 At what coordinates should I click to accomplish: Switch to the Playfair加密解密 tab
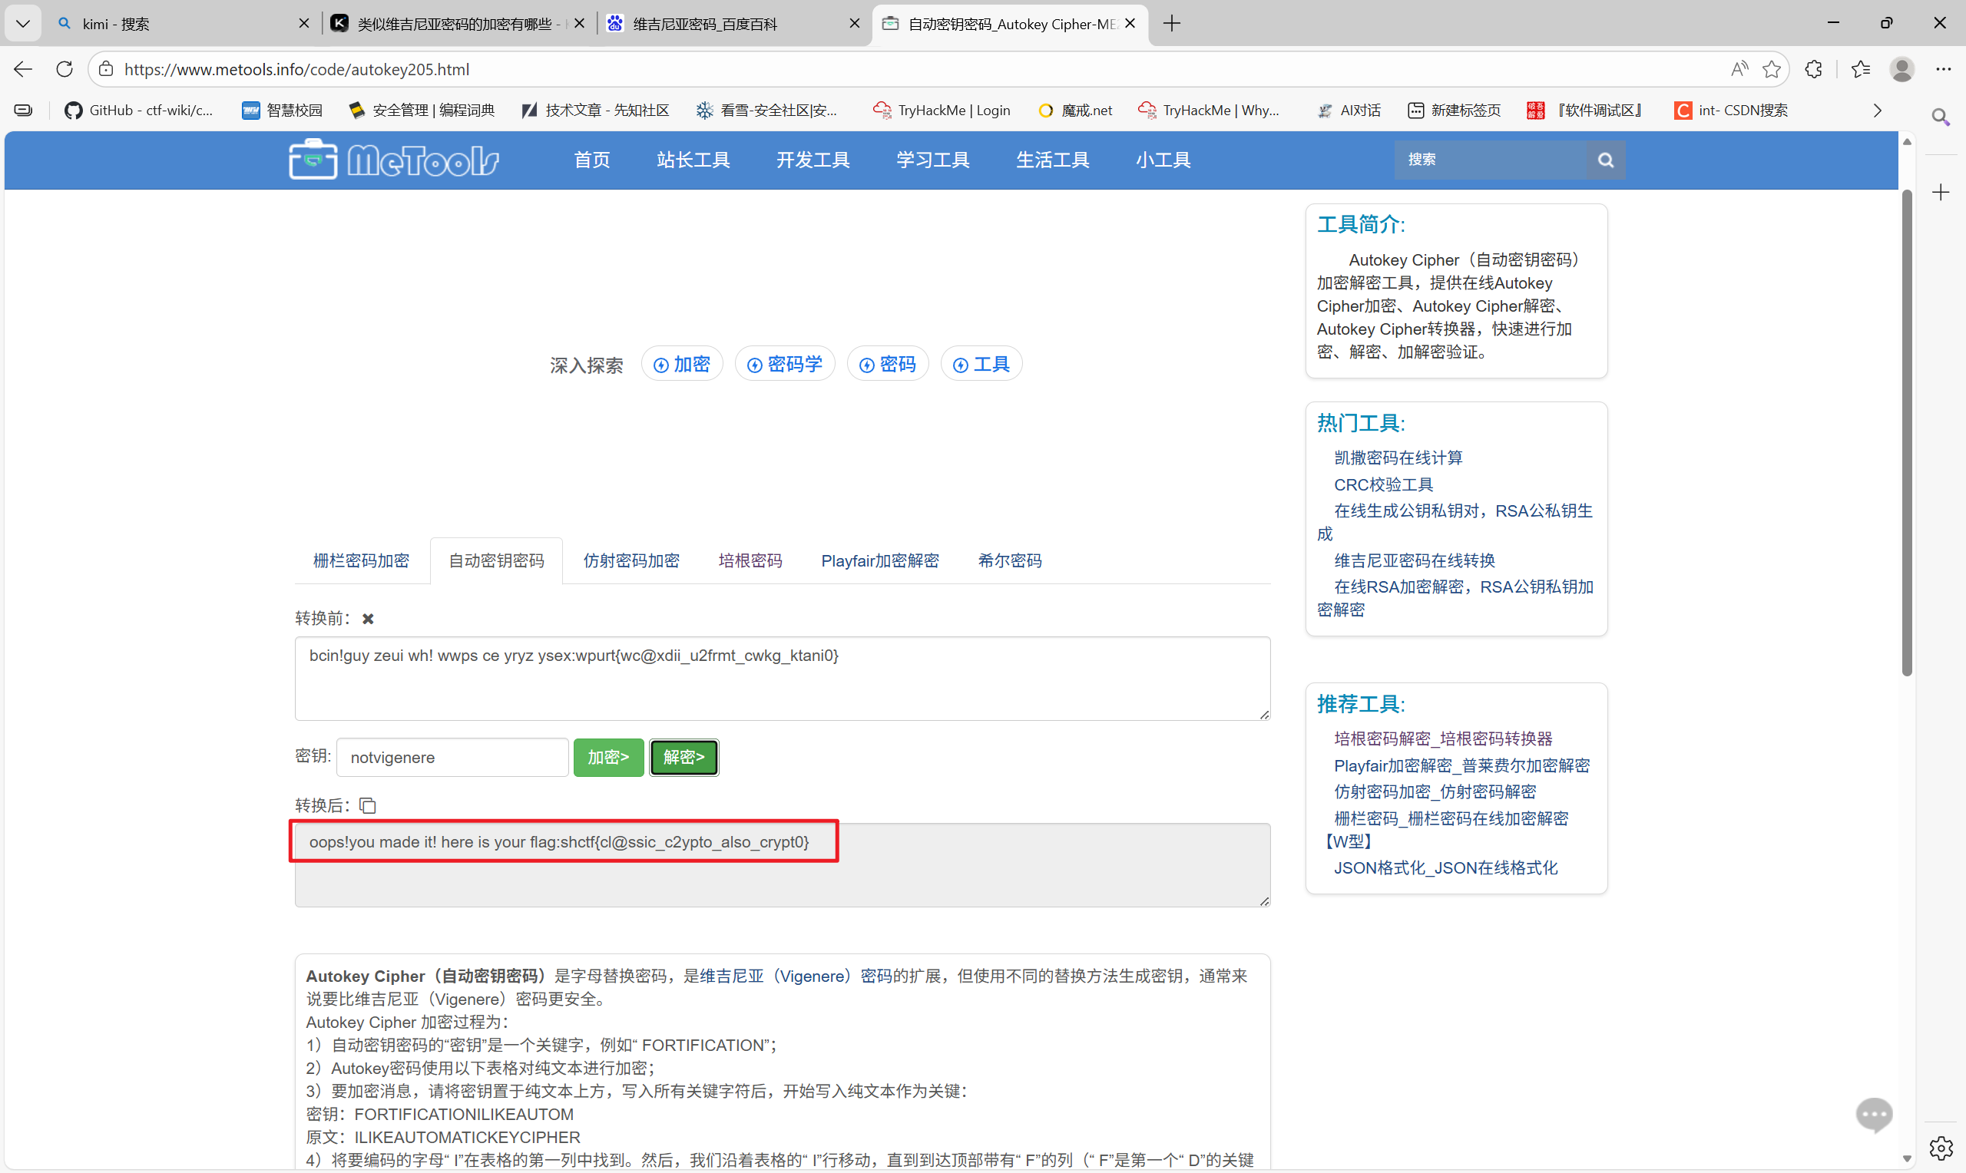point(879,561)
